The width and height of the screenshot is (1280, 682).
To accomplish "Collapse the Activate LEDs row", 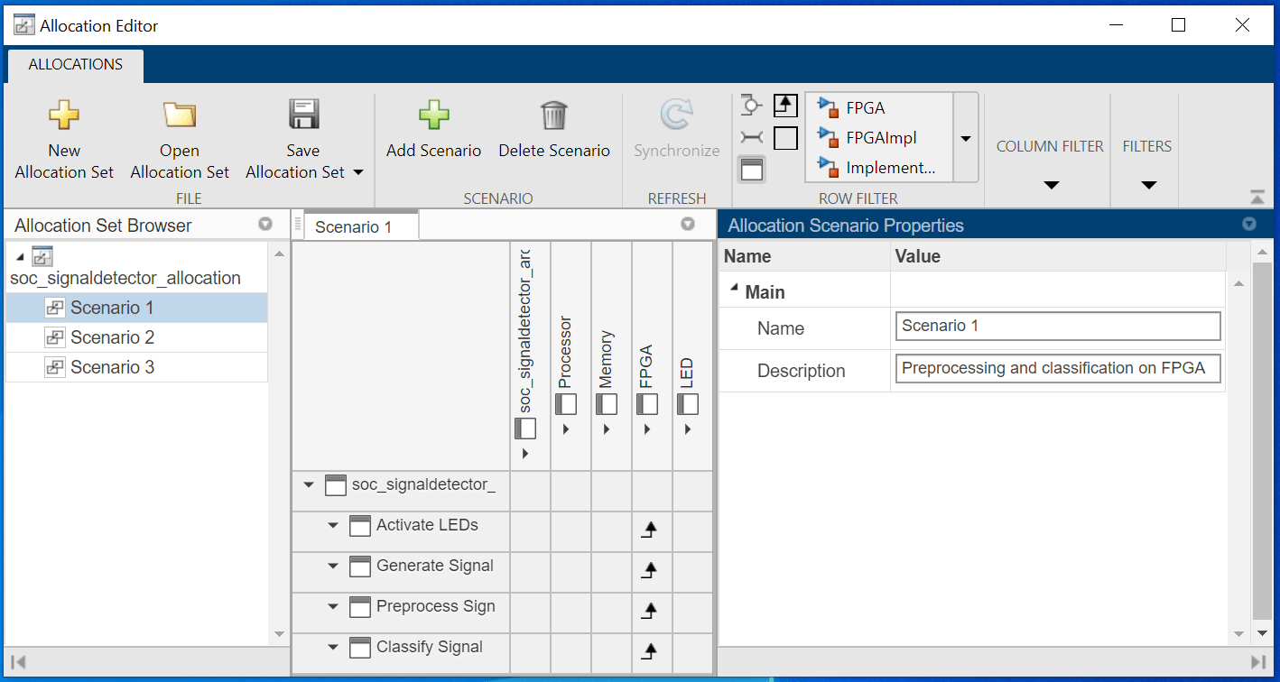I will tap(333, 526).
